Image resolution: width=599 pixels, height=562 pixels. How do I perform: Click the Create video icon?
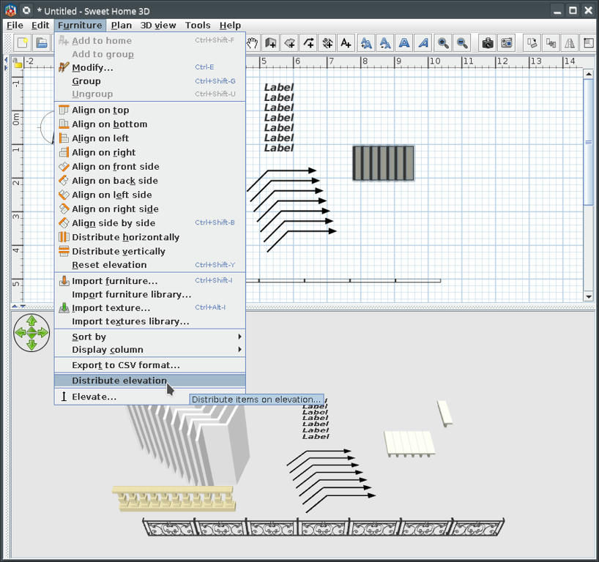click(x=507, y=42)
